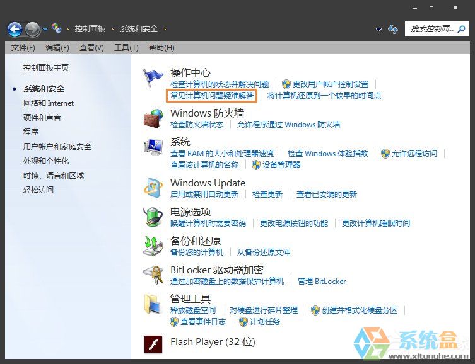
Task: Select 外观和个性化 in the sidebar
Action: coord(46,161)
